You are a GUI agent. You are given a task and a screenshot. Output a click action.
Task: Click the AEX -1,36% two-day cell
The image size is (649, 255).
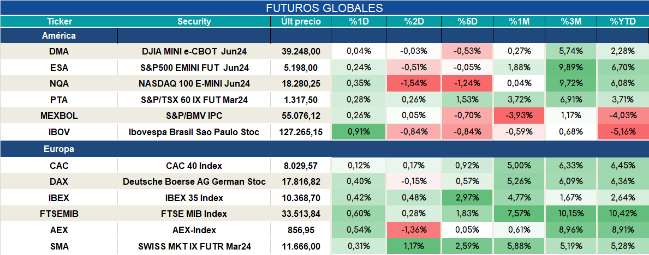[414, 230]
